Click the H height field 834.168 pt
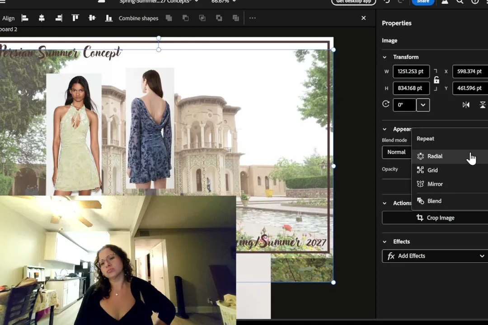Viewport: 488px width, 325px height. (x=411, y=88)
